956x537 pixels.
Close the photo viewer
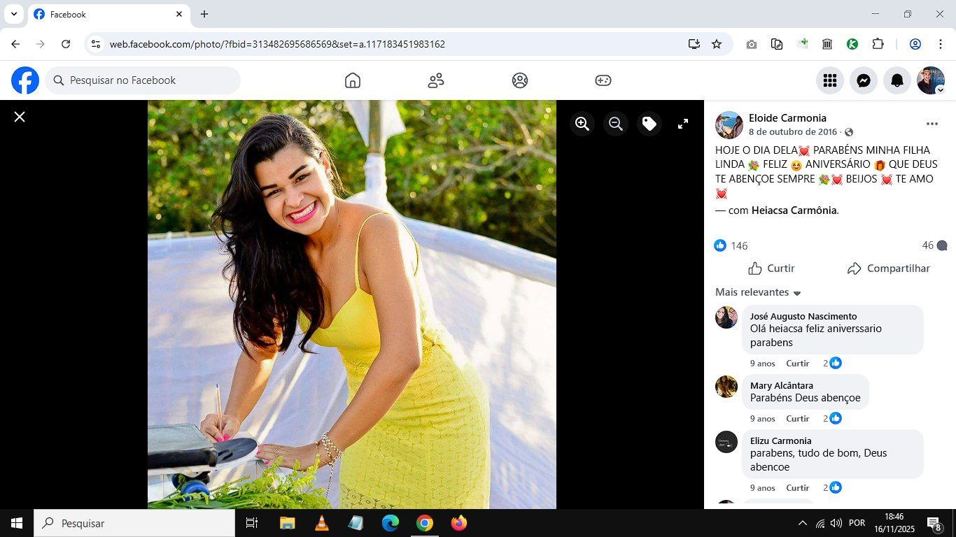20,117
